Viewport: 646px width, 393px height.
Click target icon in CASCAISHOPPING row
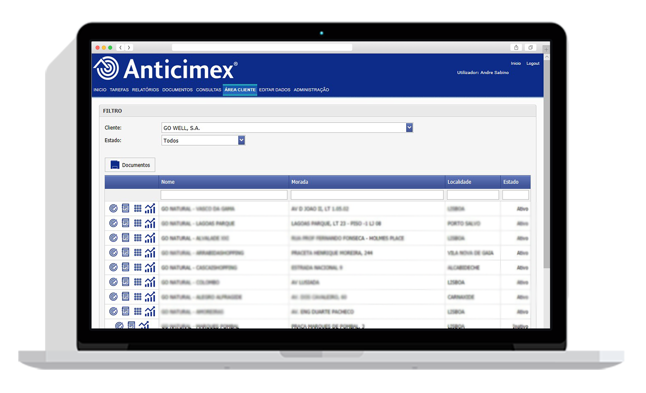click(113, 267)
